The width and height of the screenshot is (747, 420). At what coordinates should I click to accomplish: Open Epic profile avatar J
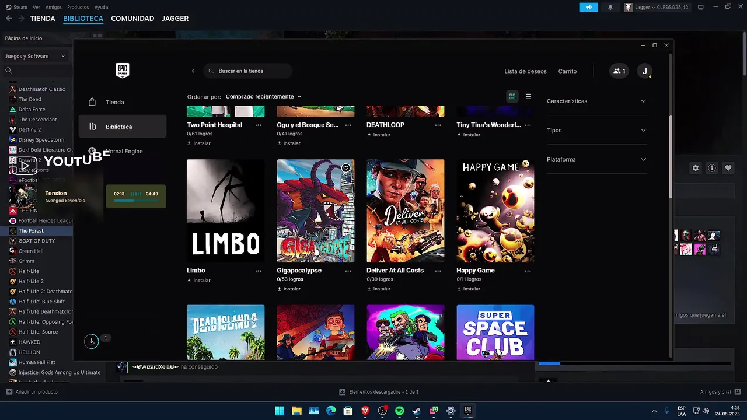[644, 71]
